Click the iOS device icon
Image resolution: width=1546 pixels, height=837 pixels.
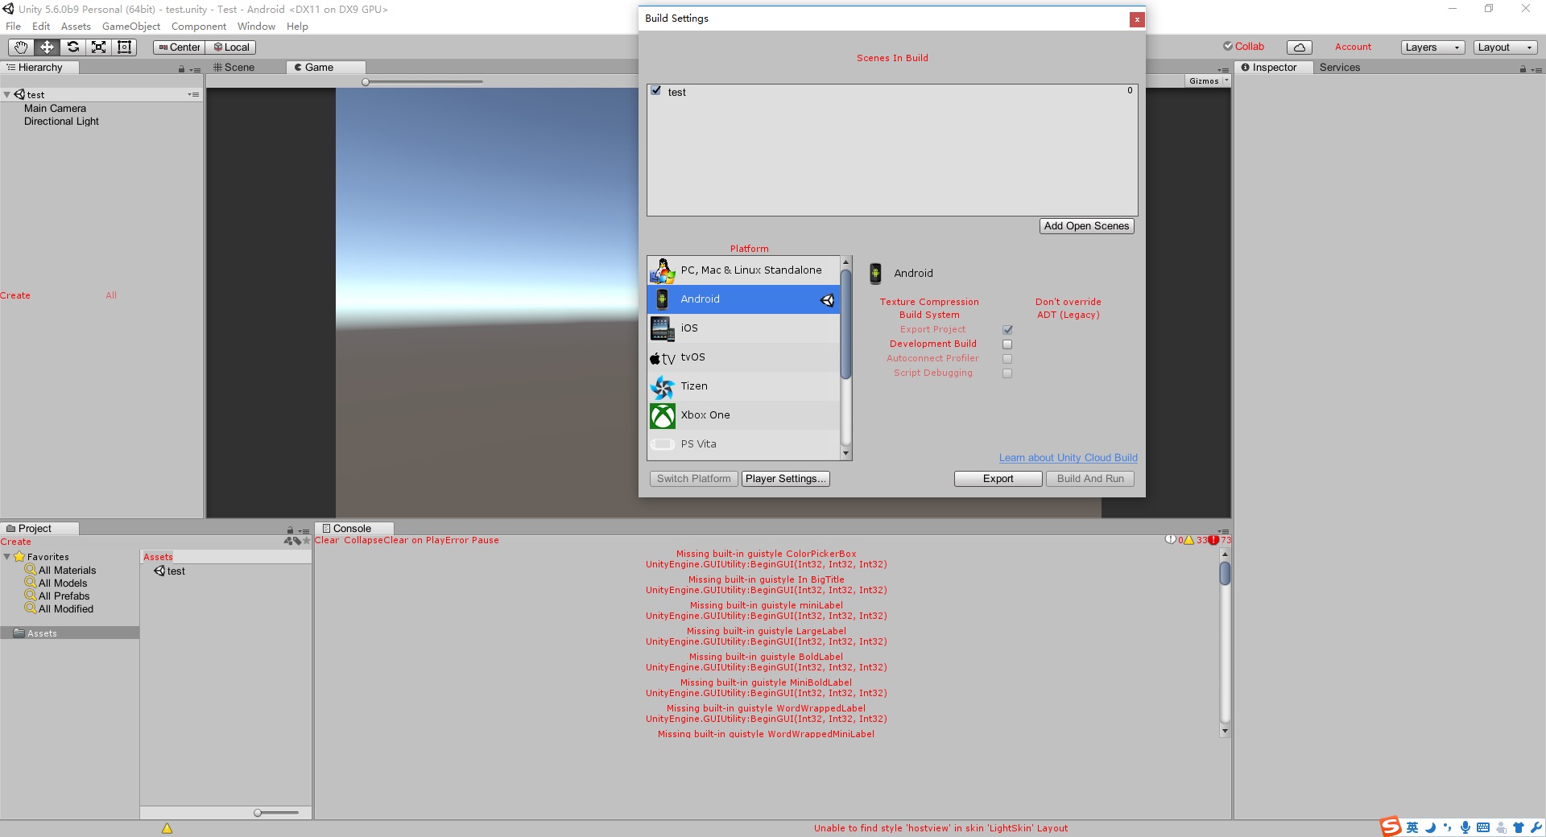click(x=663, y=328)
